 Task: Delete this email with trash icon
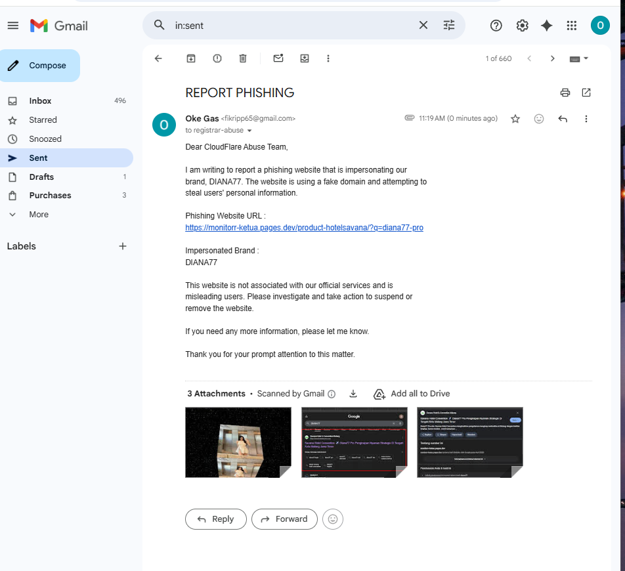[243, 58]
